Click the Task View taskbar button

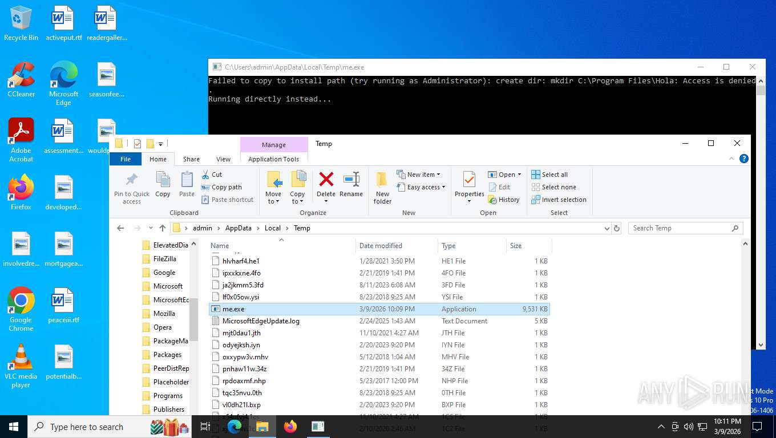[205, 427]
